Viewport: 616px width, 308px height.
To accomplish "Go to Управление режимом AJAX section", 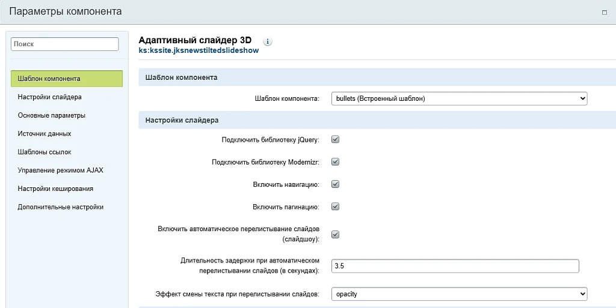I will point(61,170).
